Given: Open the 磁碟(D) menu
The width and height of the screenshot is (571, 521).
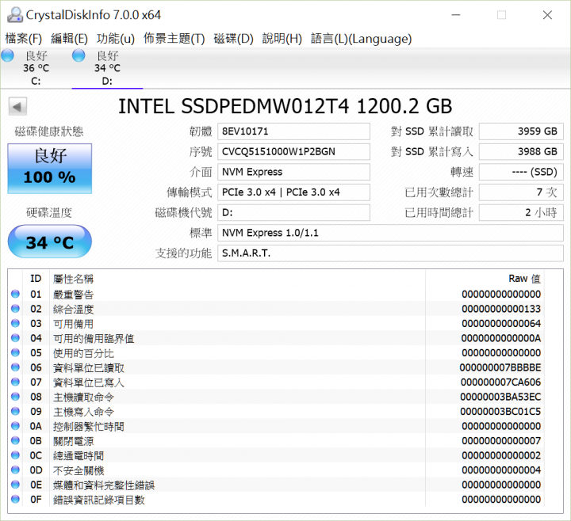Looking at the screenshot, I should (233, 39).
